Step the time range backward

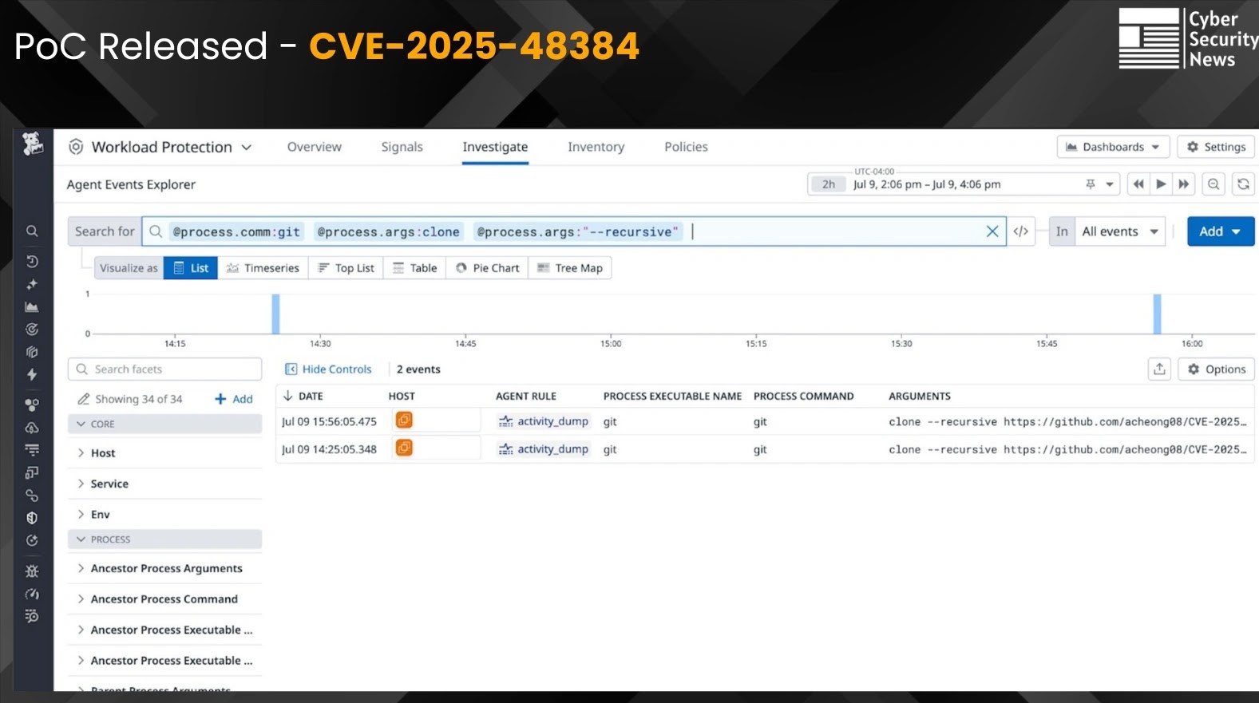coord(1138,184)
